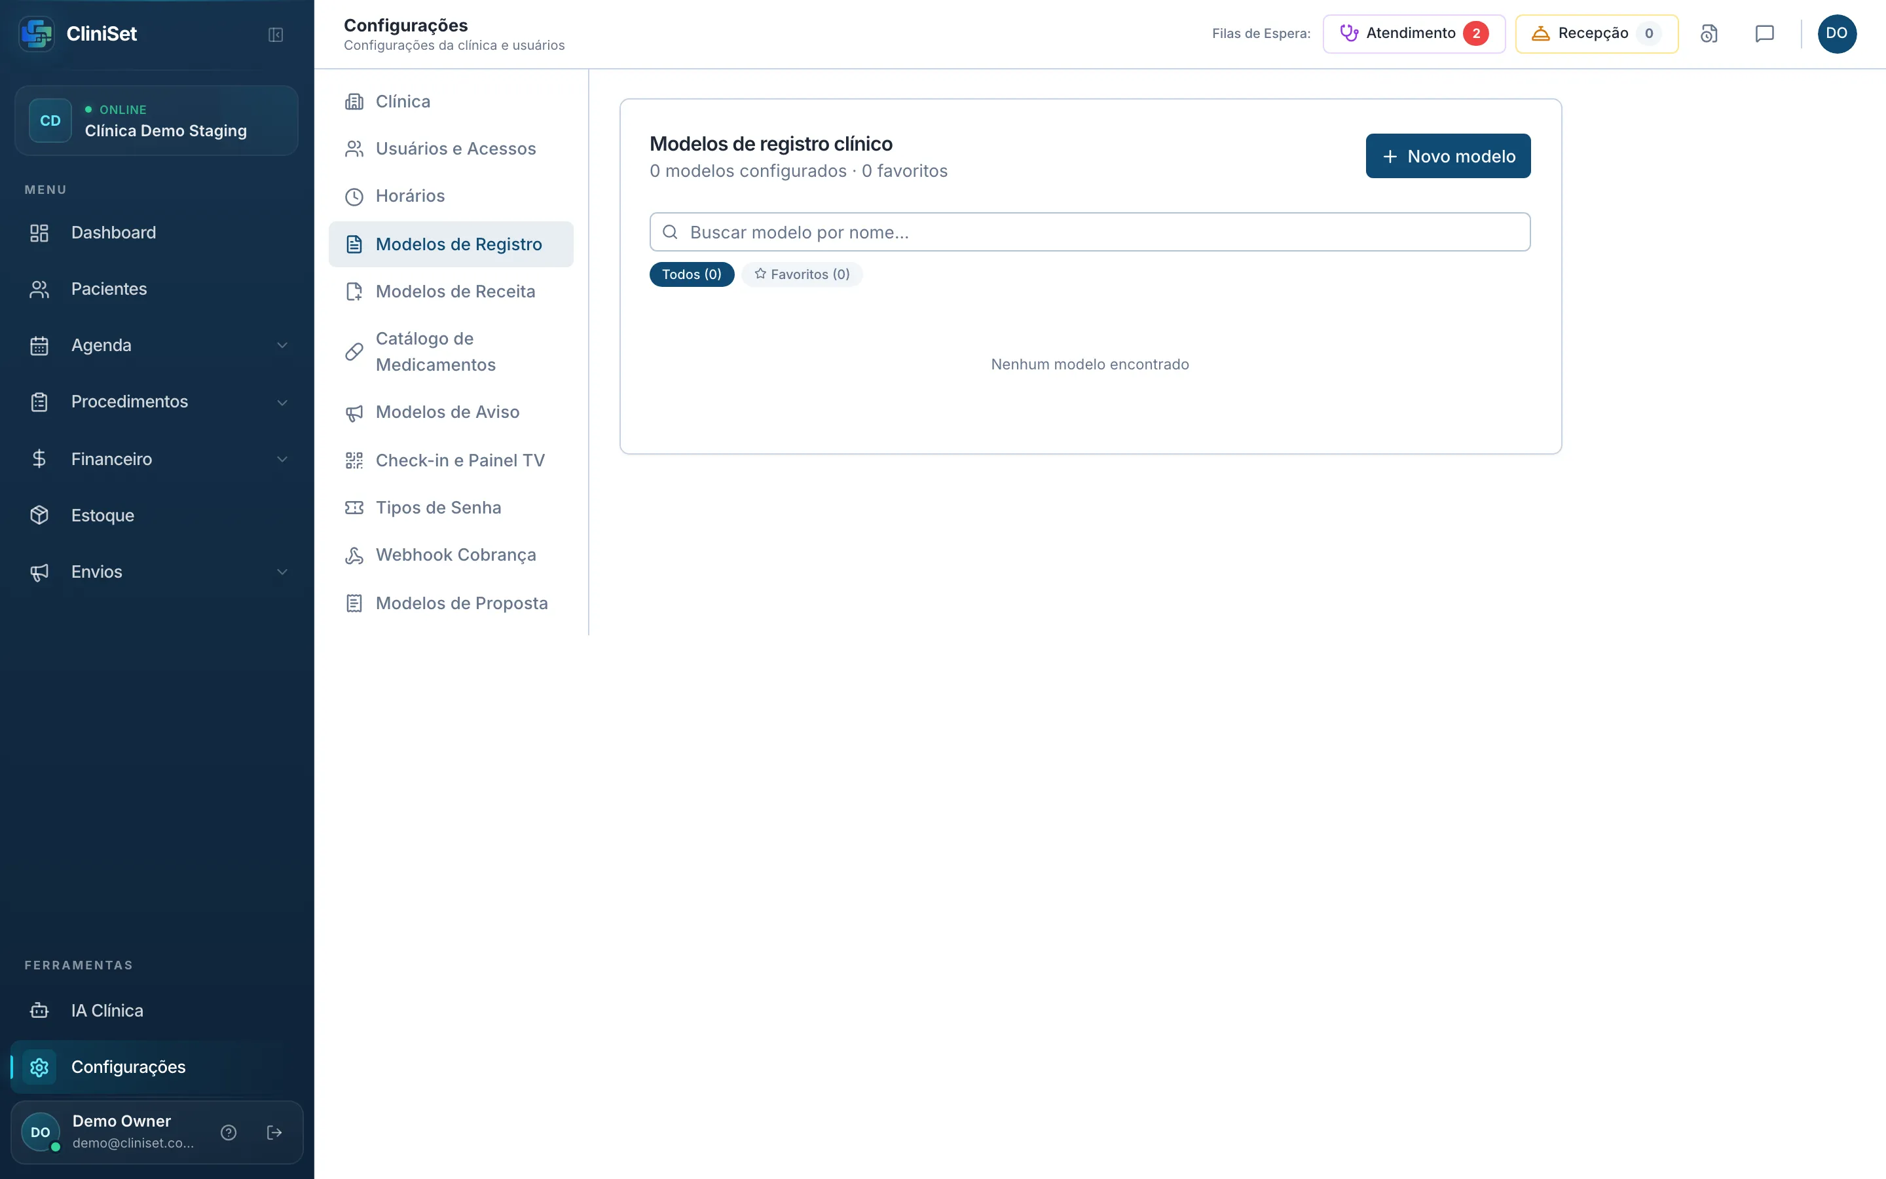Filter by Todos (0) chip
1886x1179 pixels.
[x=692, y=274]
